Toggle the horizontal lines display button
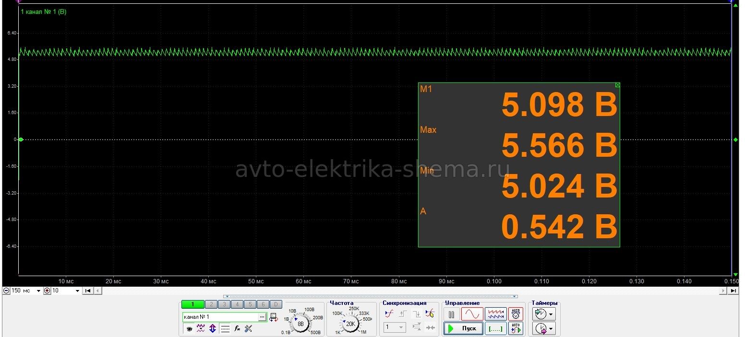Screen dimensions: 745x337 [225, 329]
